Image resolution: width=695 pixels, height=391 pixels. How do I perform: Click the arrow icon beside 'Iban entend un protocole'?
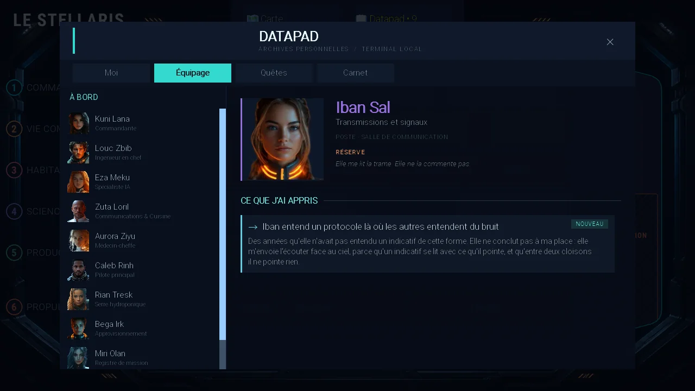252,227
